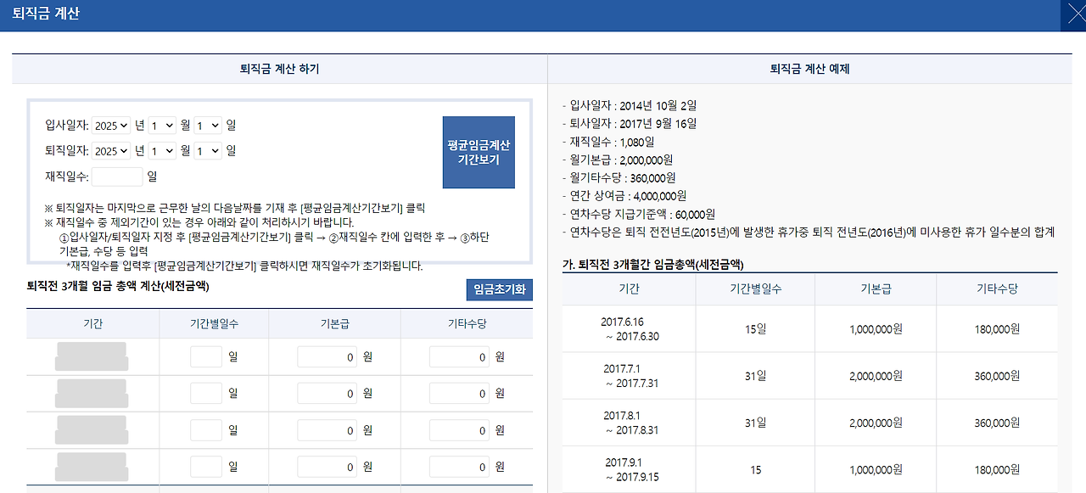Open the 입사일자 day dropdown
The image size is (1086, 493).
[208, 126]
